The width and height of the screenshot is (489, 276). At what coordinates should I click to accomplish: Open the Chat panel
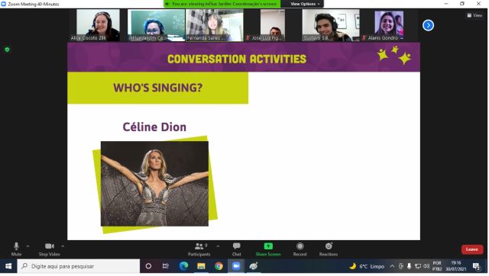236,249
